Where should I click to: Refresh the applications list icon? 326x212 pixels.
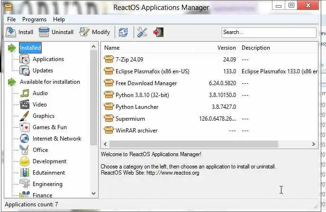pos(123,32)
